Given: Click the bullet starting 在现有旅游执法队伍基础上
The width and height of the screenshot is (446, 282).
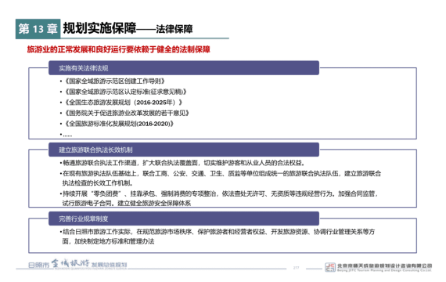Looking at the screenshot, I should 221,178.
